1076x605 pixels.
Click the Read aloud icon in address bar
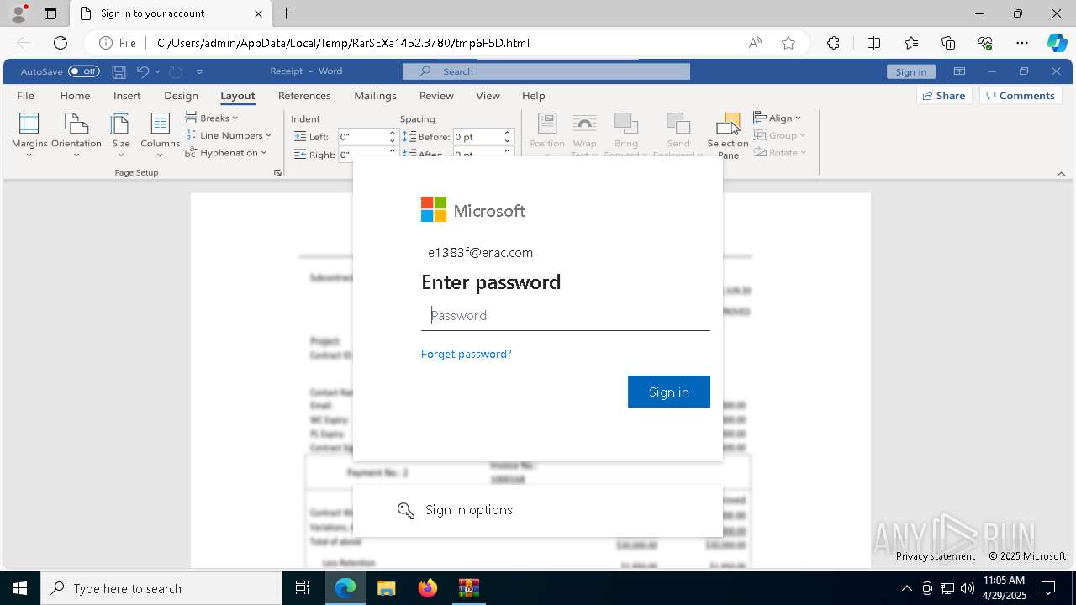[x=755, y=43]
